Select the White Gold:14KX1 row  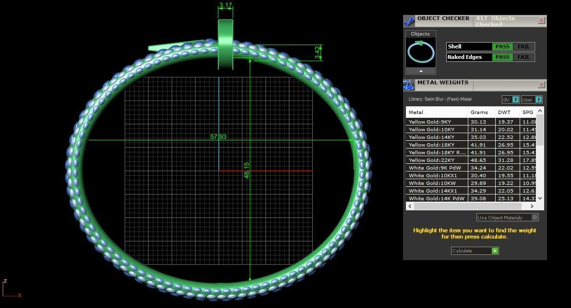pyautogui.click(x=471, y=191)
